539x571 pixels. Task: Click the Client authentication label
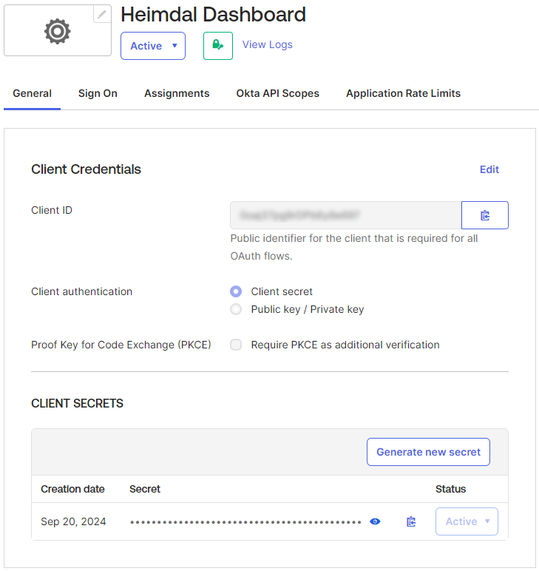81,291
